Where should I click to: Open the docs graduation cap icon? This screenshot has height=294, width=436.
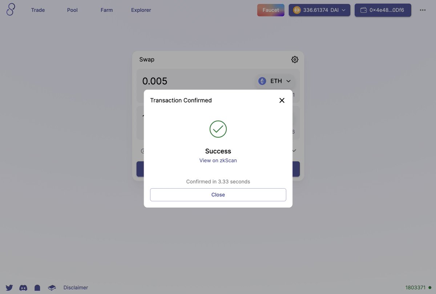[x=52, y=287]
